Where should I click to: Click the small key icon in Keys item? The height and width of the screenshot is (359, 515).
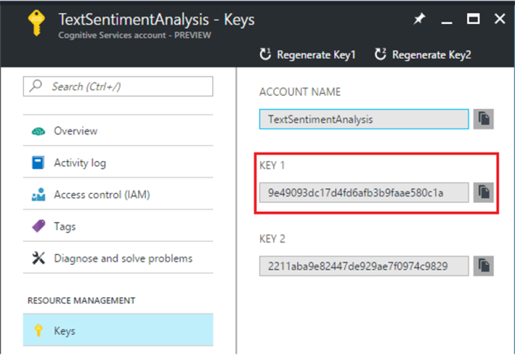(39, 330)
